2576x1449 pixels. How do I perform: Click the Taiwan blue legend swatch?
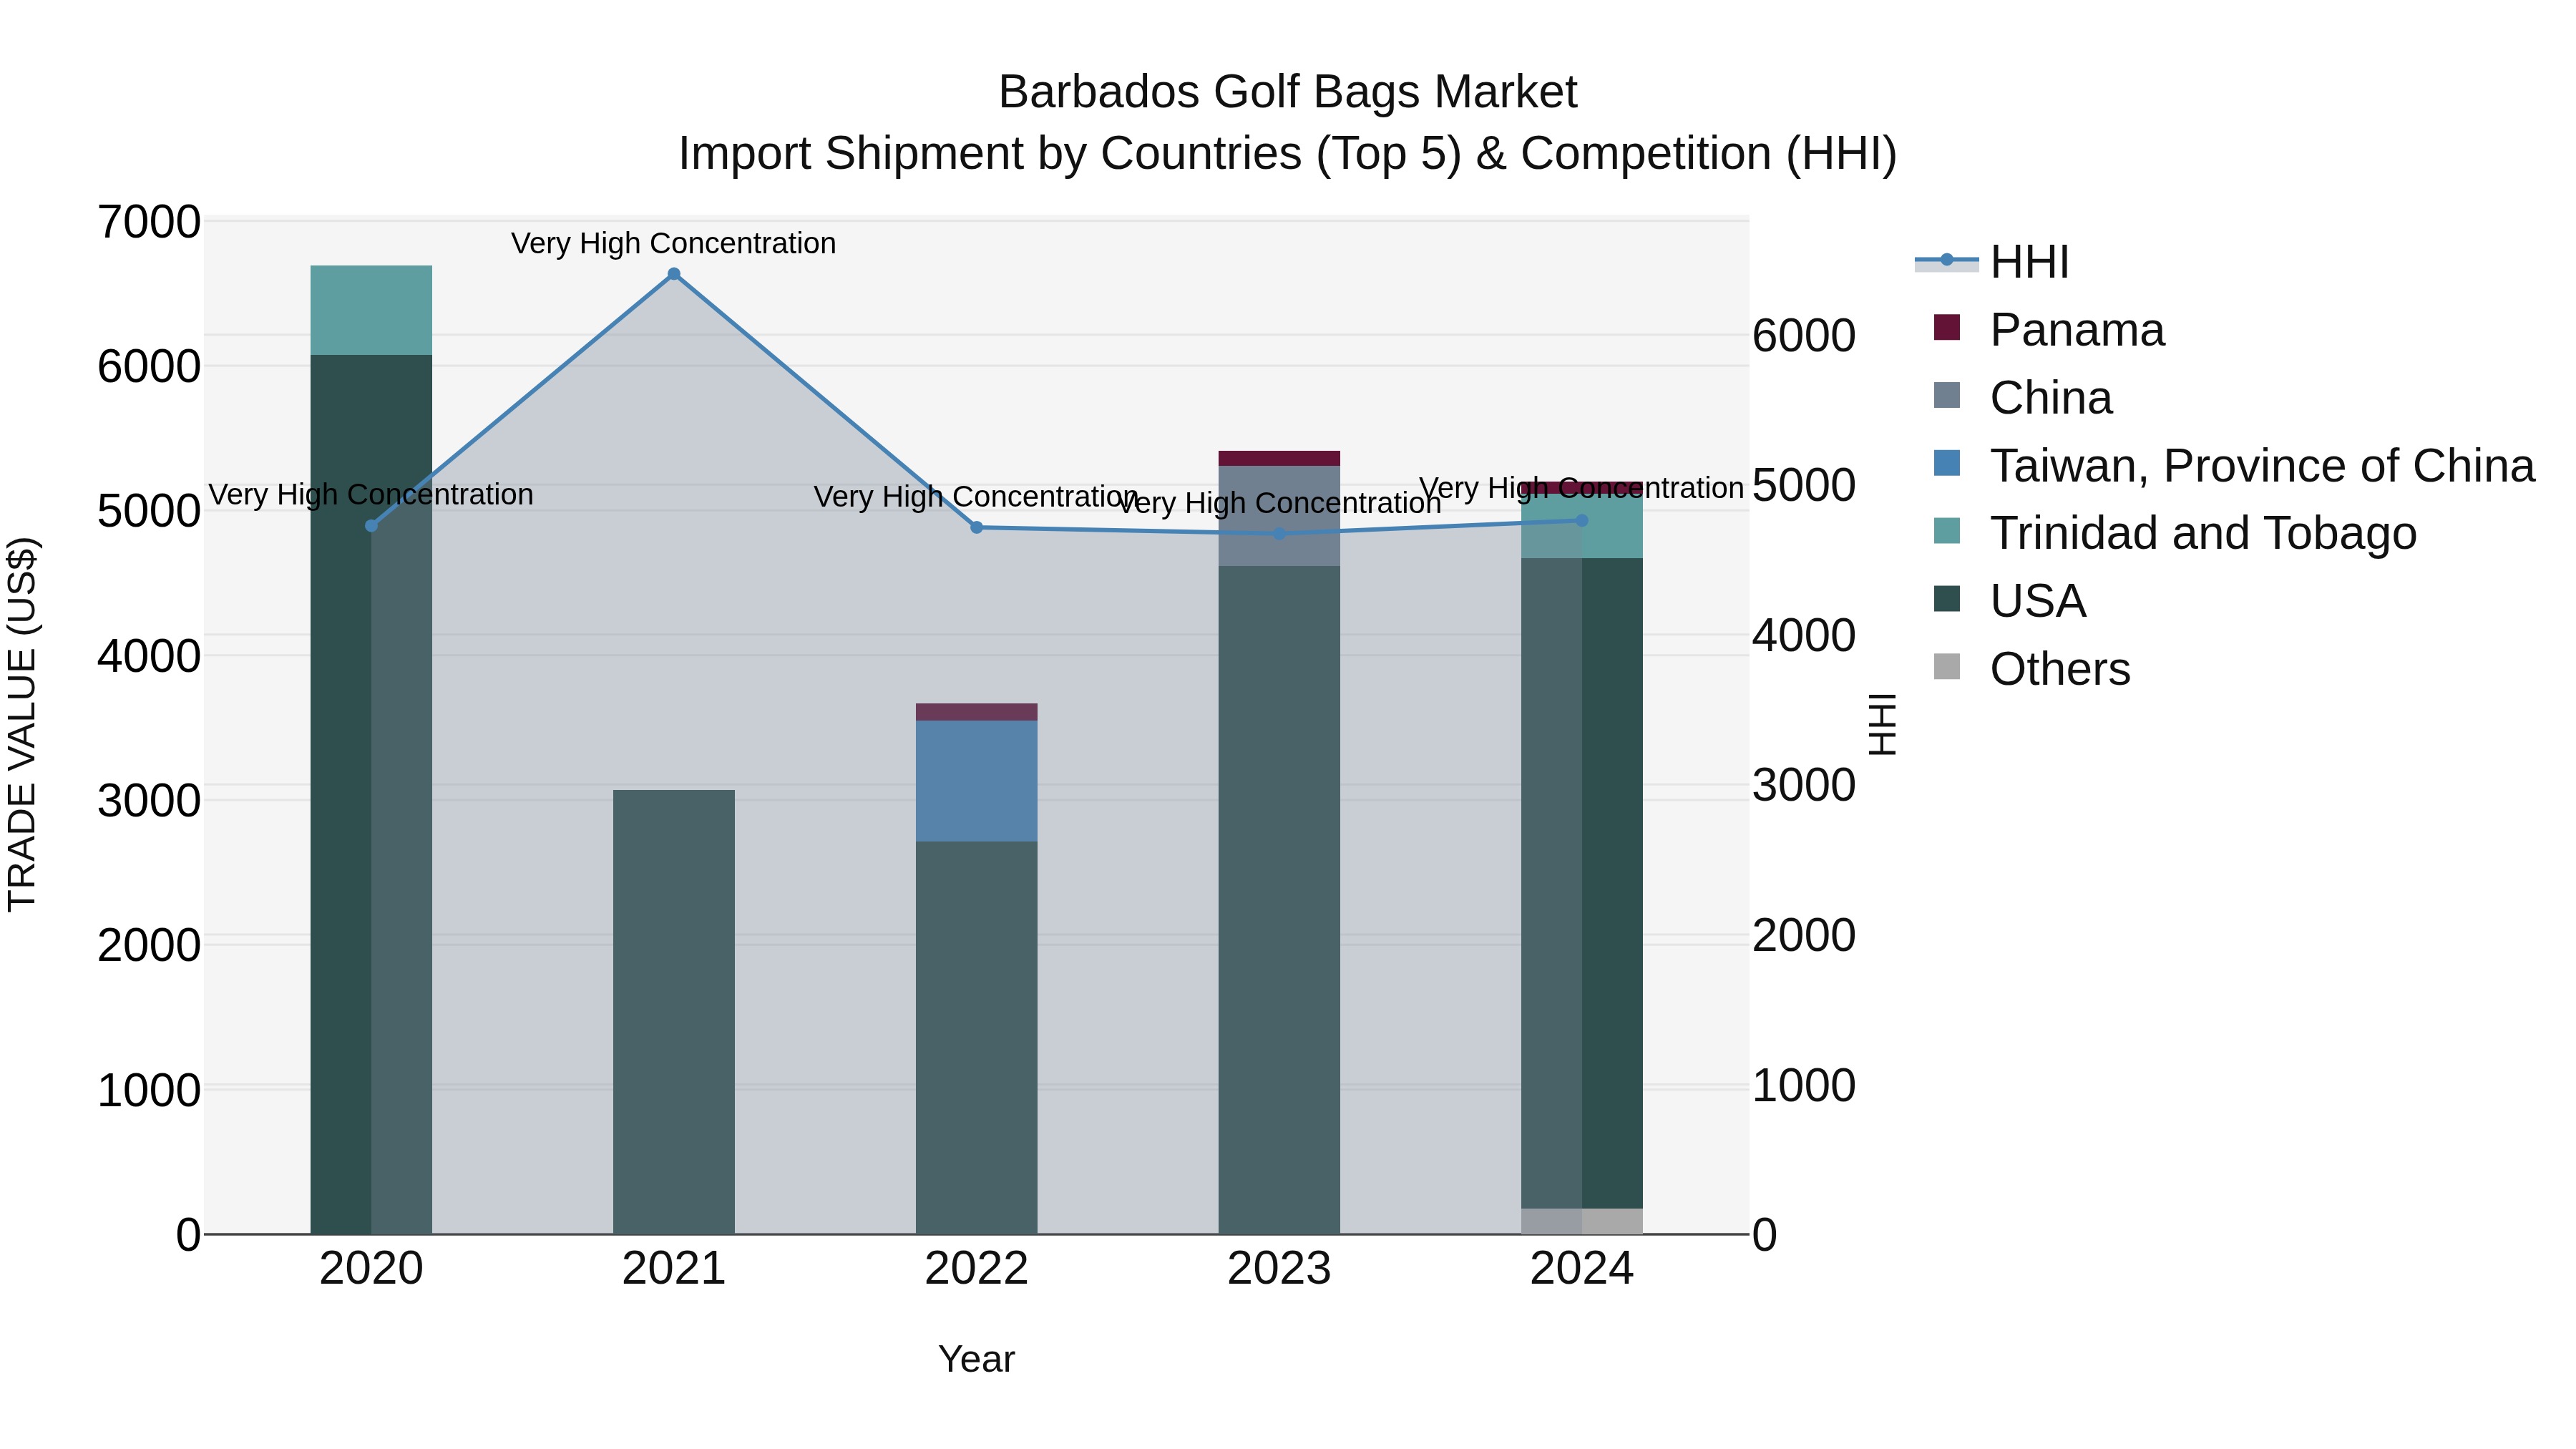coord(1947,463)
